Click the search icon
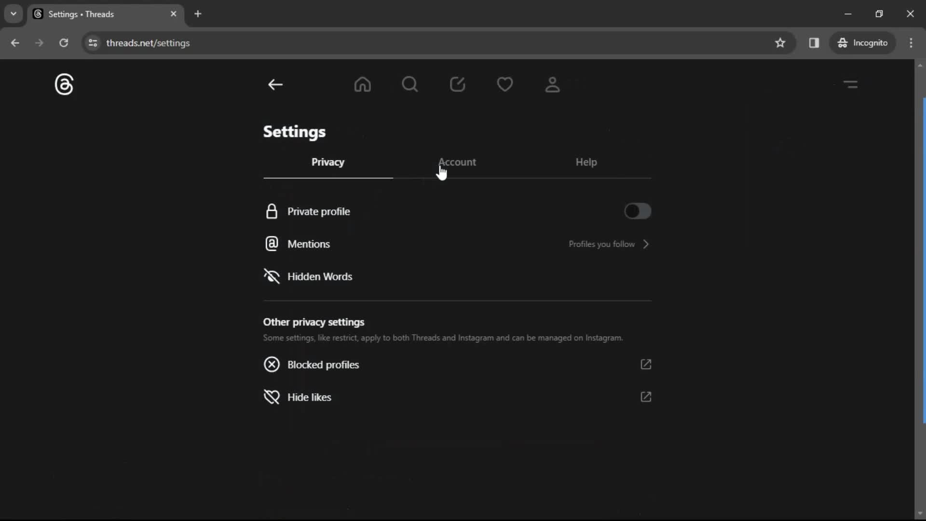 [x=409, y=84]
